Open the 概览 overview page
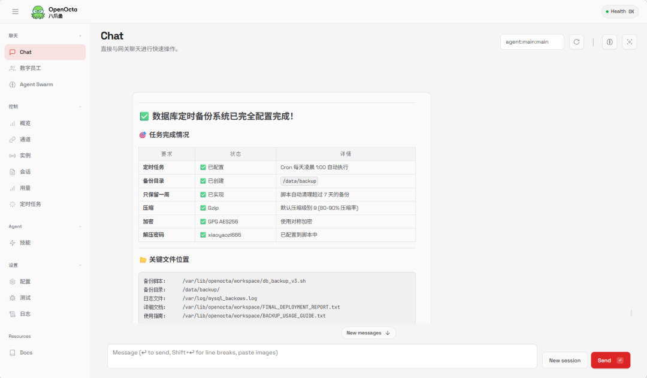Image resolution: width=647 pixels, height=378 pixels. pyautogui.click(x=45, y=123)
